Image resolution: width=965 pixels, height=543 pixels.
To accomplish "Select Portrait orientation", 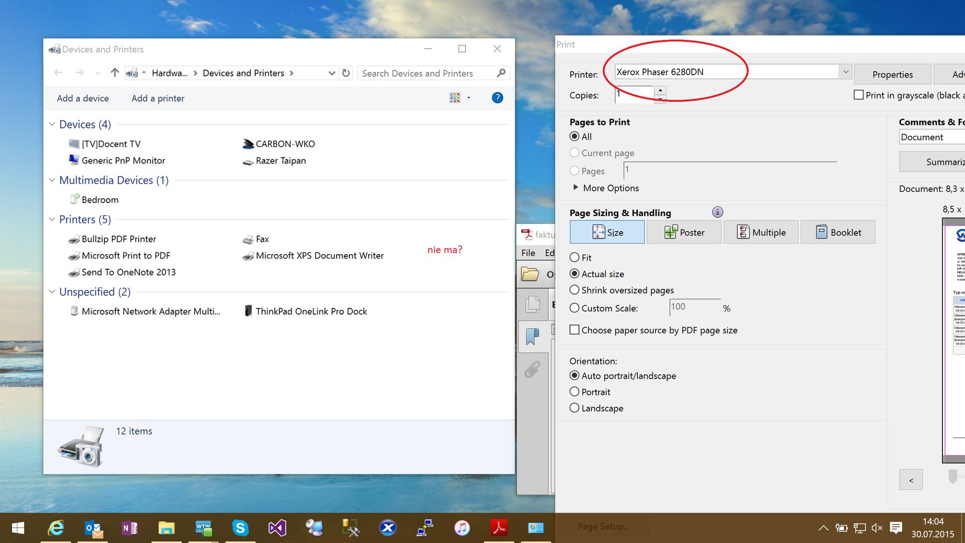I will coord(574,392).
